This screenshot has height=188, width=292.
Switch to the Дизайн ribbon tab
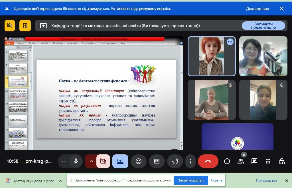point(45,43)
